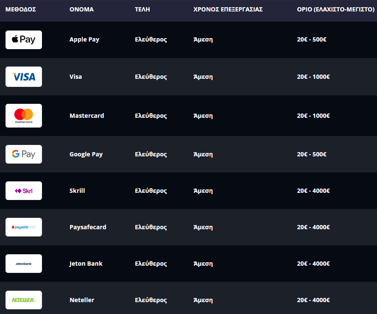Click the Neteller logo

(x=24, y=300)
